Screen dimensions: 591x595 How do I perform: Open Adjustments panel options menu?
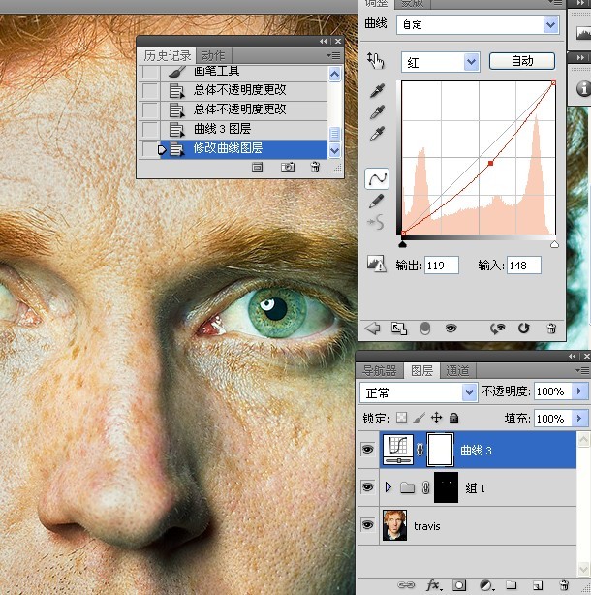point(556,3)
